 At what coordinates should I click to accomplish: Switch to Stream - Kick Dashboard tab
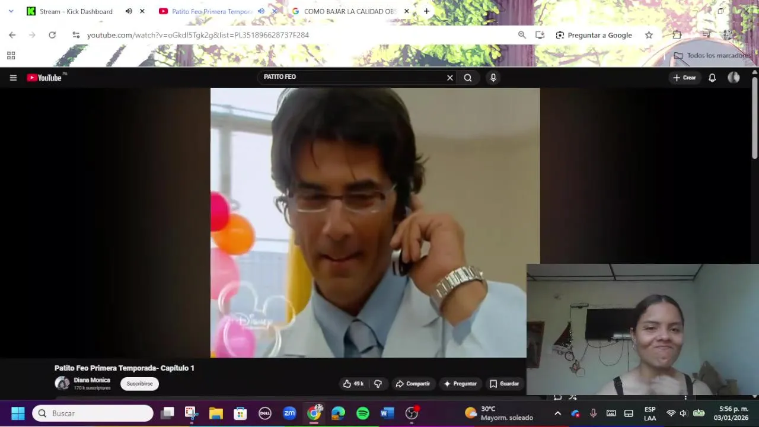pos(76,11)
